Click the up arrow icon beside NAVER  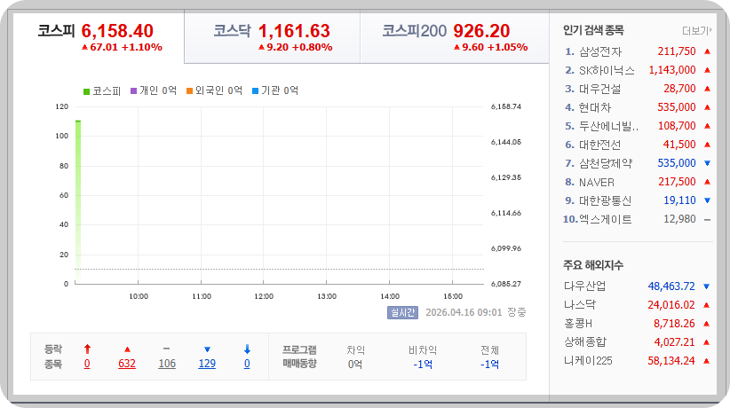(707, 182)
